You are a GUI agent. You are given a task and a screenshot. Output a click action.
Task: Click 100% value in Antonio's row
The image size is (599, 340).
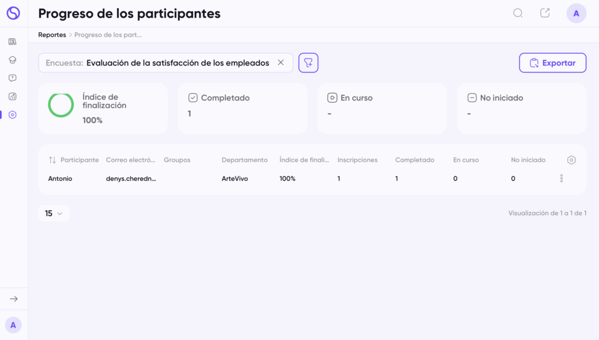[x=287, y=179]
